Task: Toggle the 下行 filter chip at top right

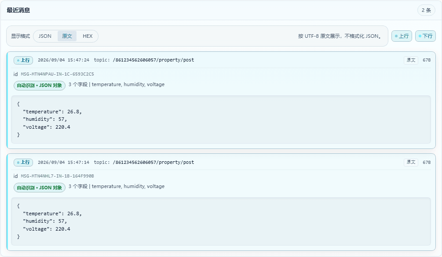Action: pyautogui.click(x=425, y=36)
